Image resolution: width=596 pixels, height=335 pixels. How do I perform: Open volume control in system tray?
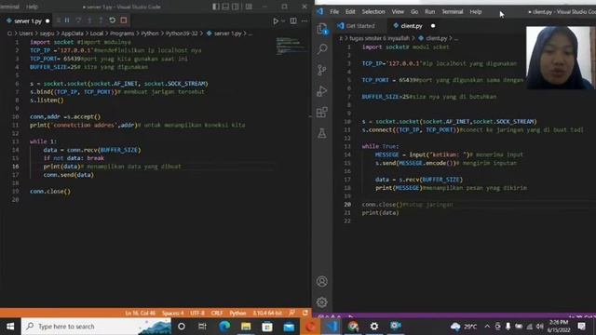[540, 327]
